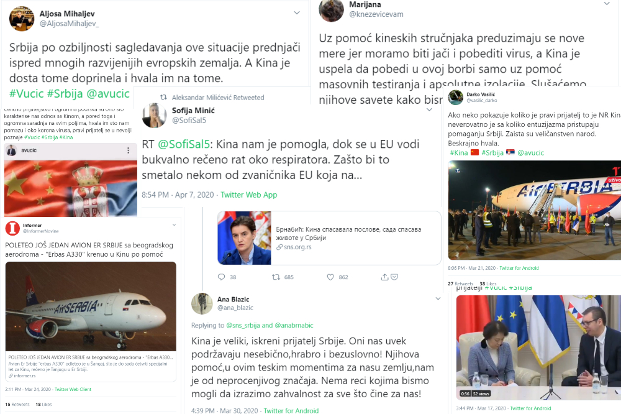
Task: Open the China and Serbia flags image
Action: [71, 188]
